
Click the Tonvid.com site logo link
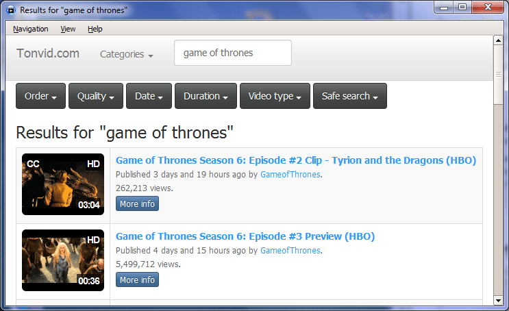tap(48, 53)
